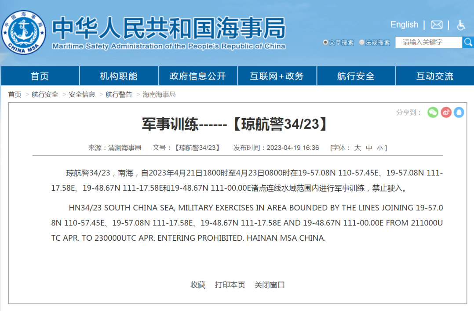This screenshot has height=311, width=474.
Task: Expand the 互动交流 navigation menu
Action: pos(435,76)
